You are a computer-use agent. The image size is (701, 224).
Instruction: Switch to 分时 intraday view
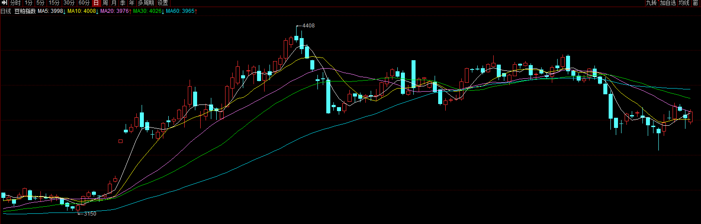pos(16,3)
